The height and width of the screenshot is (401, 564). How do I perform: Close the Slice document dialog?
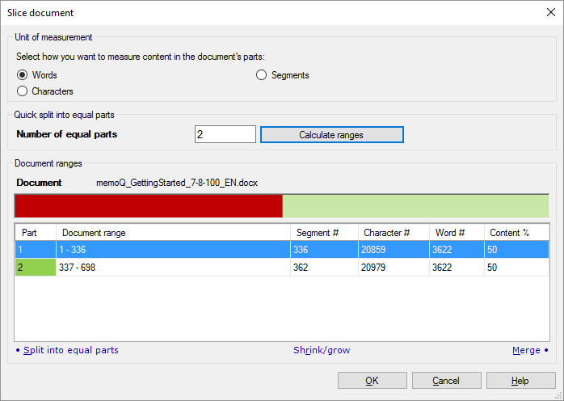pyautogui.click(x=550, y=12)
